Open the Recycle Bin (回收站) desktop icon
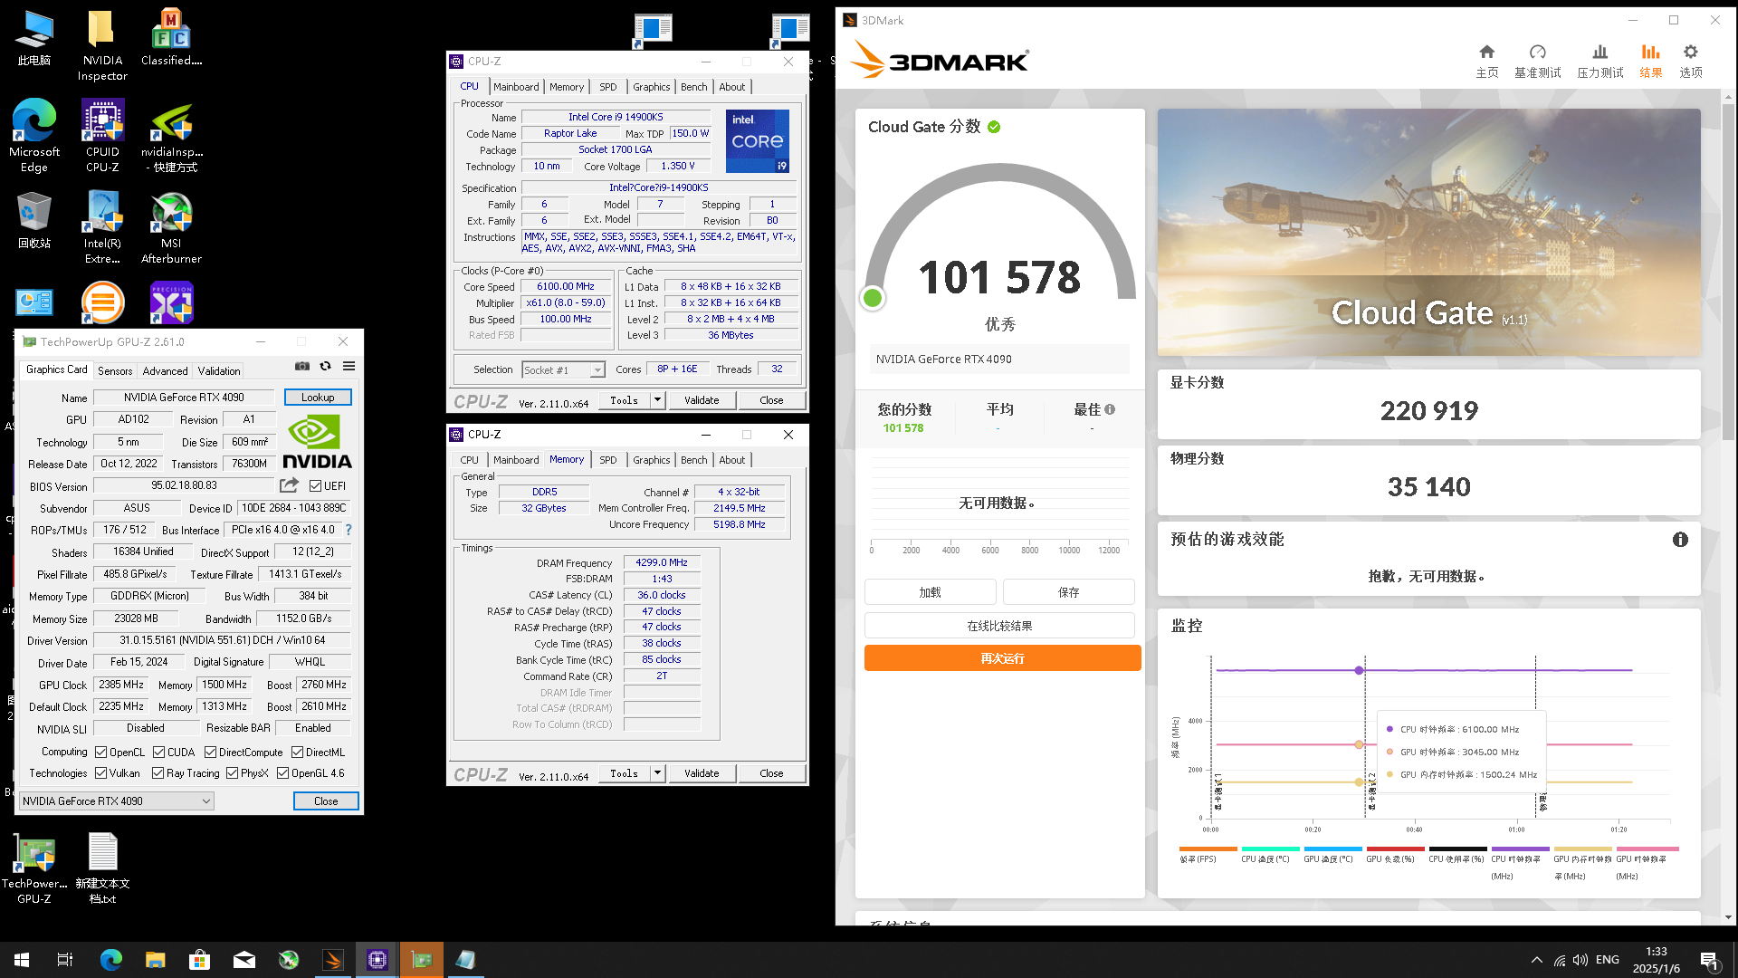The width and height of the screenshot is (1738, 978). tap(34, 220)
